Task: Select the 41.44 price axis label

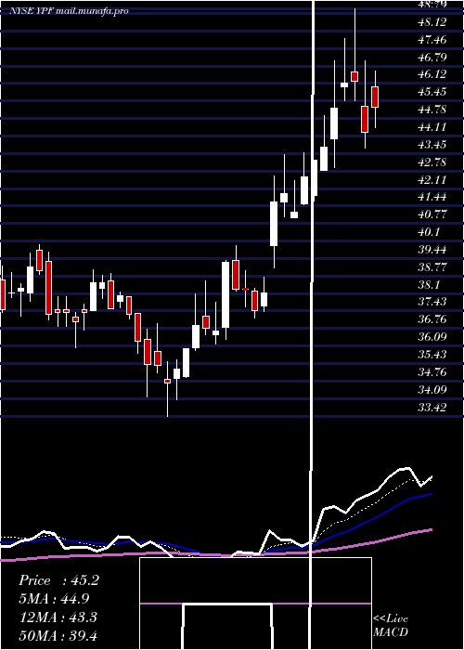Action: point(432,197)
